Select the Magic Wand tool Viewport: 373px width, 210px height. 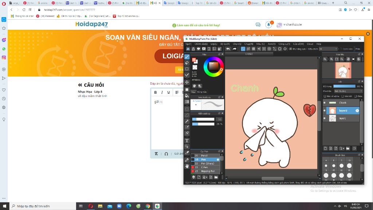click(187, 121)
